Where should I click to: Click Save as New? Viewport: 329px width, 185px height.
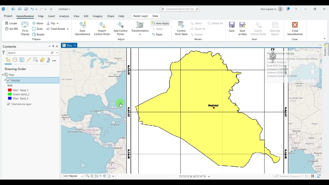(x=242, y=29)
